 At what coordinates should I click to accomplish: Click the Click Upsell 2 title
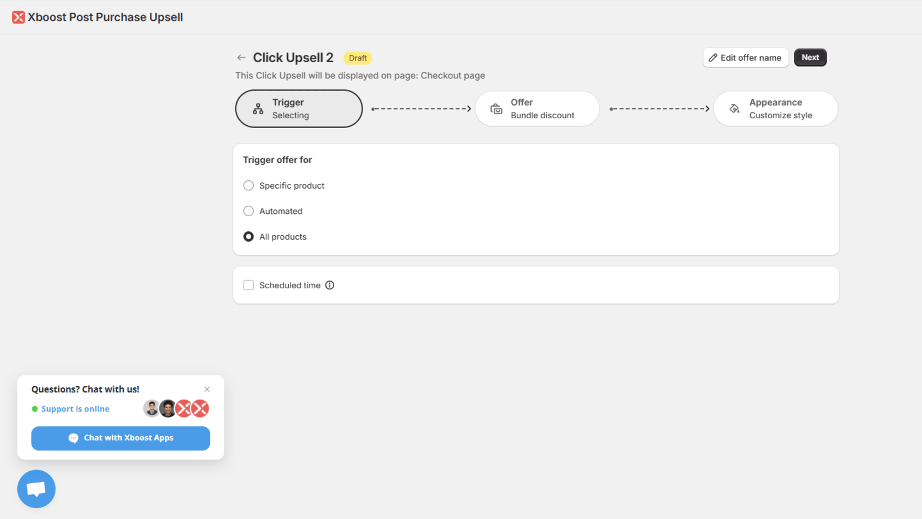pyautogui.click(x=293, y=58)
